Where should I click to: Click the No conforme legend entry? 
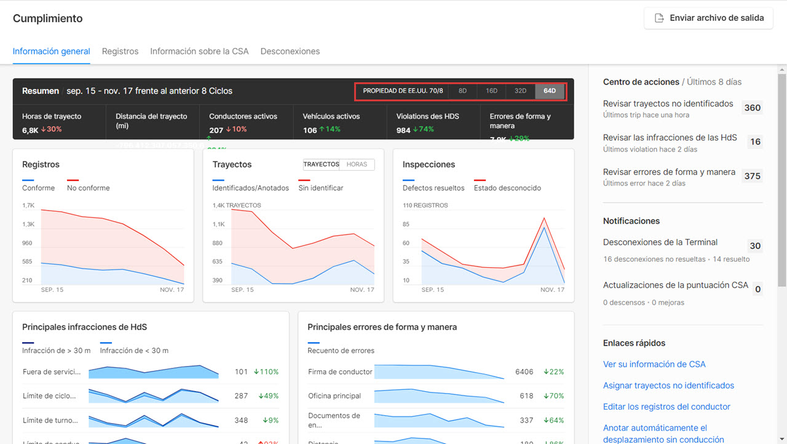tap(89, 188)
